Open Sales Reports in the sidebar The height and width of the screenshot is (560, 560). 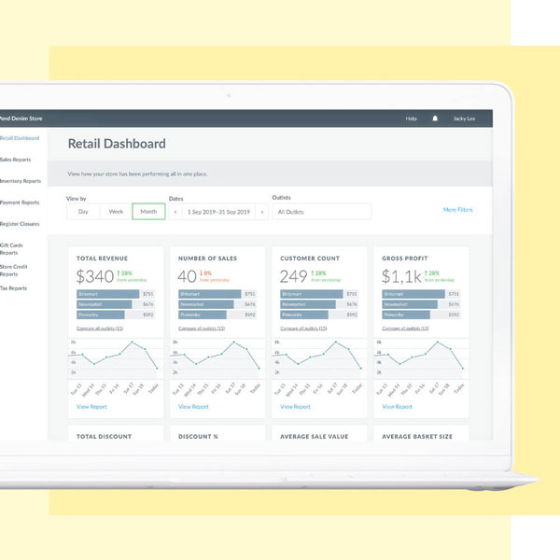(x=16, y=160)
